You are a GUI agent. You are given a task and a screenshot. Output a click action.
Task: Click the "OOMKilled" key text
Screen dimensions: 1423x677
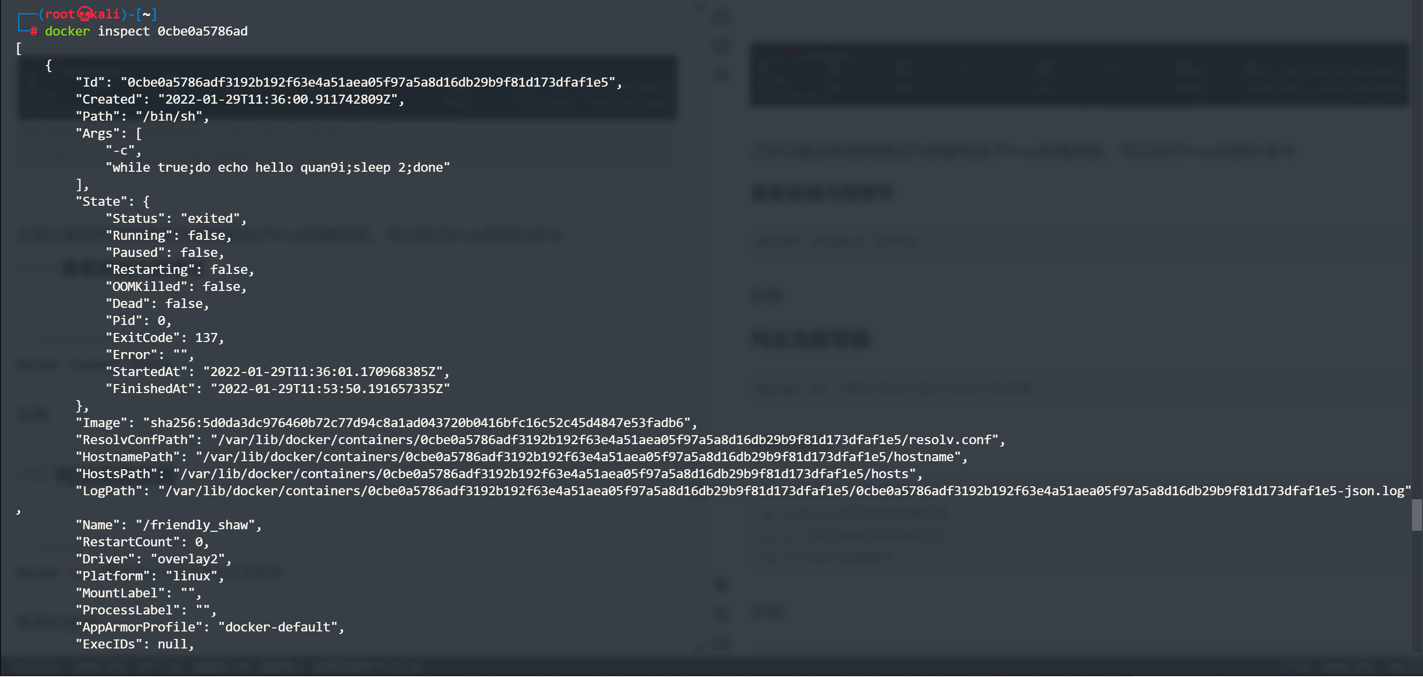click(146, 287)
